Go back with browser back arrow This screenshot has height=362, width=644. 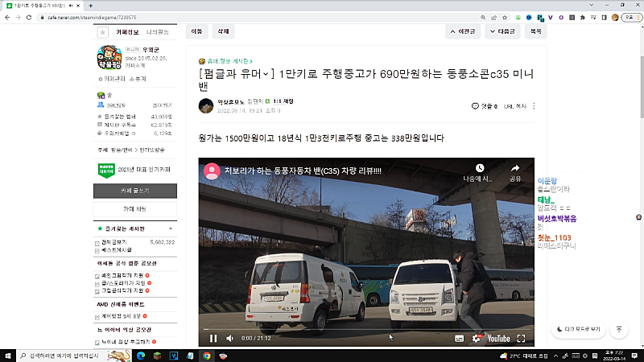(7, 18)
